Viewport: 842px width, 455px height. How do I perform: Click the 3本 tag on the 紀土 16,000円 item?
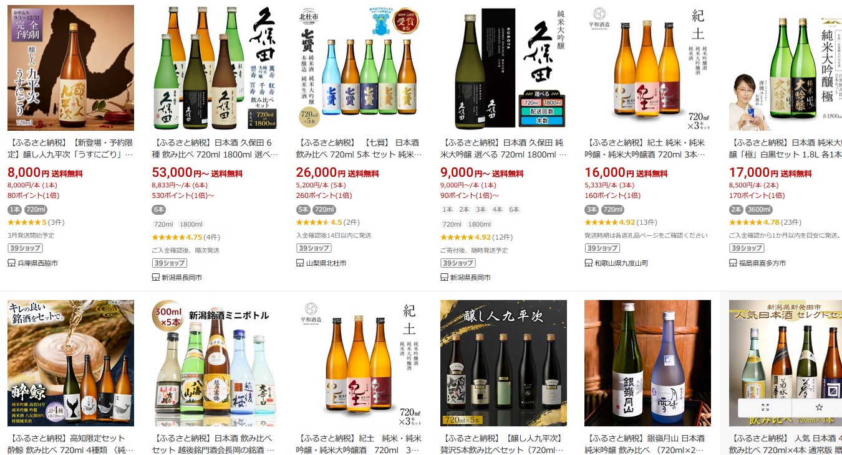click(x=592, y=210)
